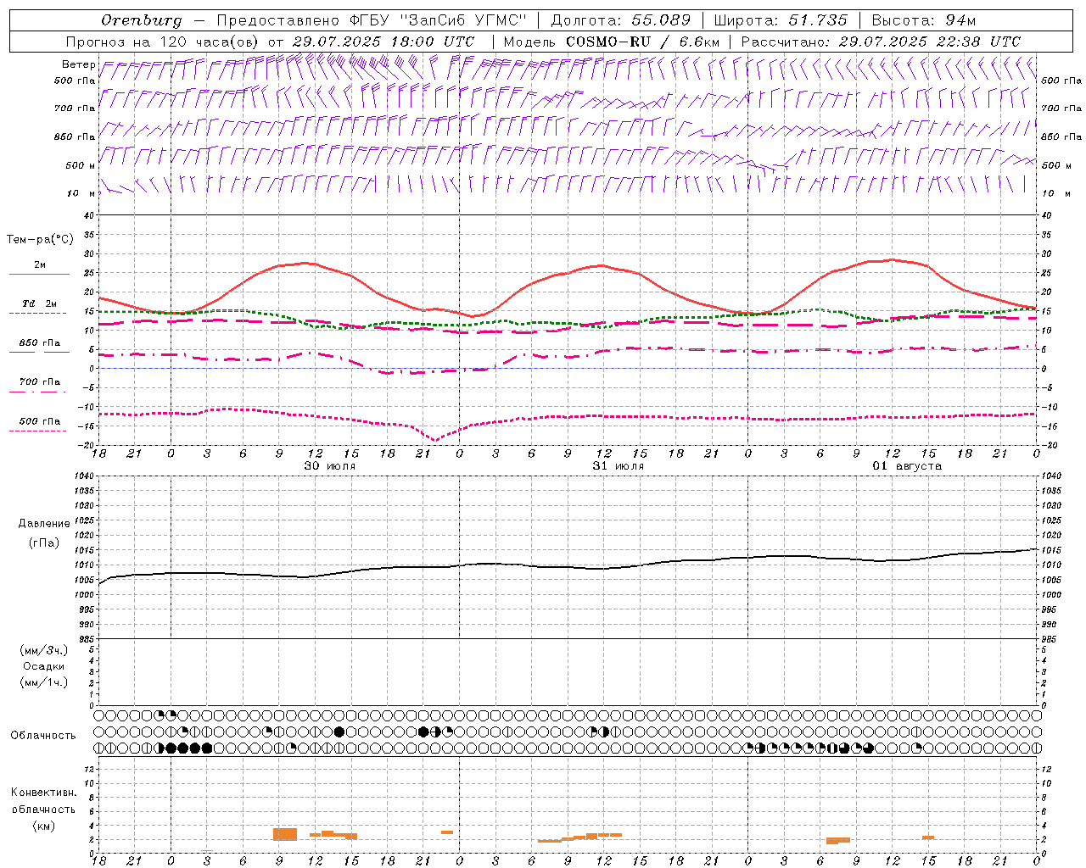Click the pink dotted line sample under legend '500 гПа'
The image size is (1086, 868).
(37, 431)
